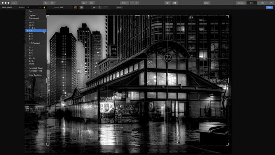Select the alternate grid overlay icon
The height and width of the screenshot is (155, 275).
point(81,7)
